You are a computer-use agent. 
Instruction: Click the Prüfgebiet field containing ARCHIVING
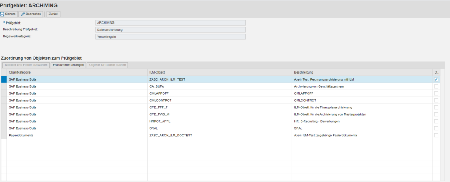click(171, 23)
